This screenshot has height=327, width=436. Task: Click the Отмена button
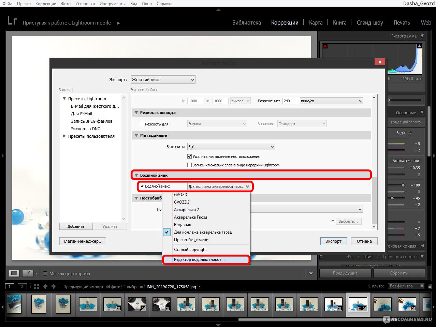[364, 241]
